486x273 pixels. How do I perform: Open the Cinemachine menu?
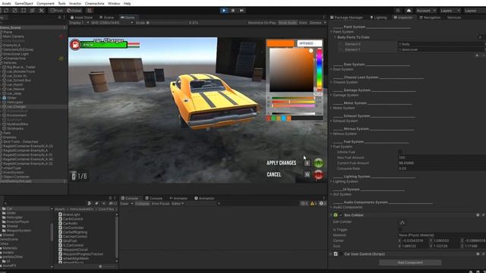[94, 3]
